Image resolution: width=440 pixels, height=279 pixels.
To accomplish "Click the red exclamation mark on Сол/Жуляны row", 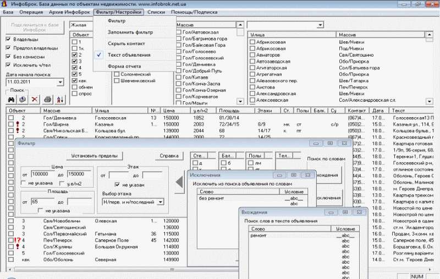I will pos(18,247).
